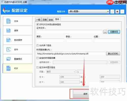The height and width of the screenshot is (101, 127).
Task: Click the top right field showing 200
Action: (x=110, y=77)
